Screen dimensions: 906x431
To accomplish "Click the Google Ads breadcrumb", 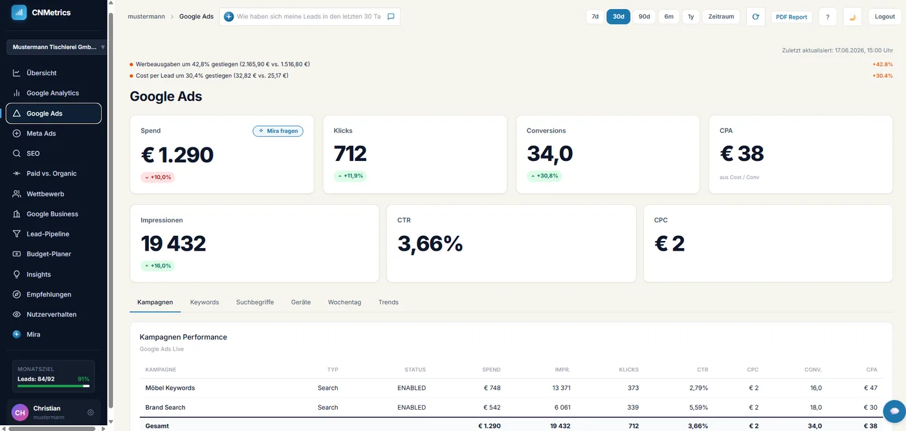I will (196, 17).
